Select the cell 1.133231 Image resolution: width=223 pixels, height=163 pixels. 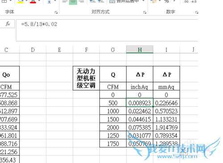166,119
